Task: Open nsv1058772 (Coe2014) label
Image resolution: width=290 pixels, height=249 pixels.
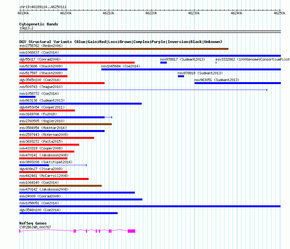Action: tap(39, 94)
